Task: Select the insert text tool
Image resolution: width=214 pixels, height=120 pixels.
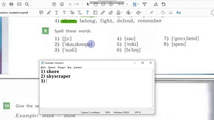Action: pyautogui.click(x=80, y=13)
